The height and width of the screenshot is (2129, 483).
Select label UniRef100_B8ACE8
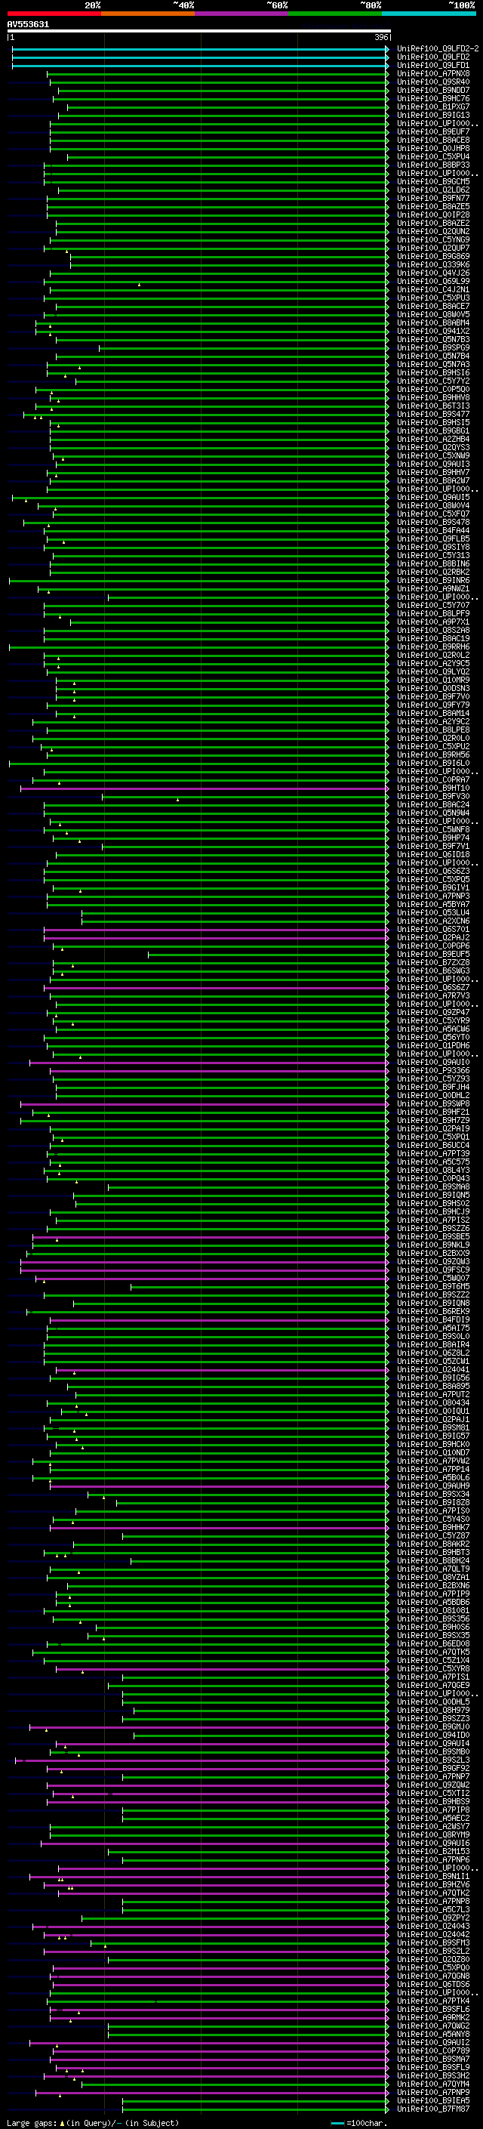click(x=433, y=140)
